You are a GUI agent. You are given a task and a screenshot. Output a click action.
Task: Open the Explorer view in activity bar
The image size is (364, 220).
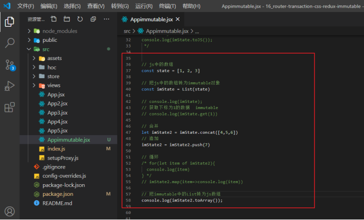[x=10, y=22]
